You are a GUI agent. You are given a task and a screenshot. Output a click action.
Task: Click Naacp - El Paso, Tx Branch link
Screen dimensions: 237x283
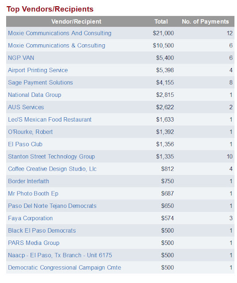[x=60, y=256]
